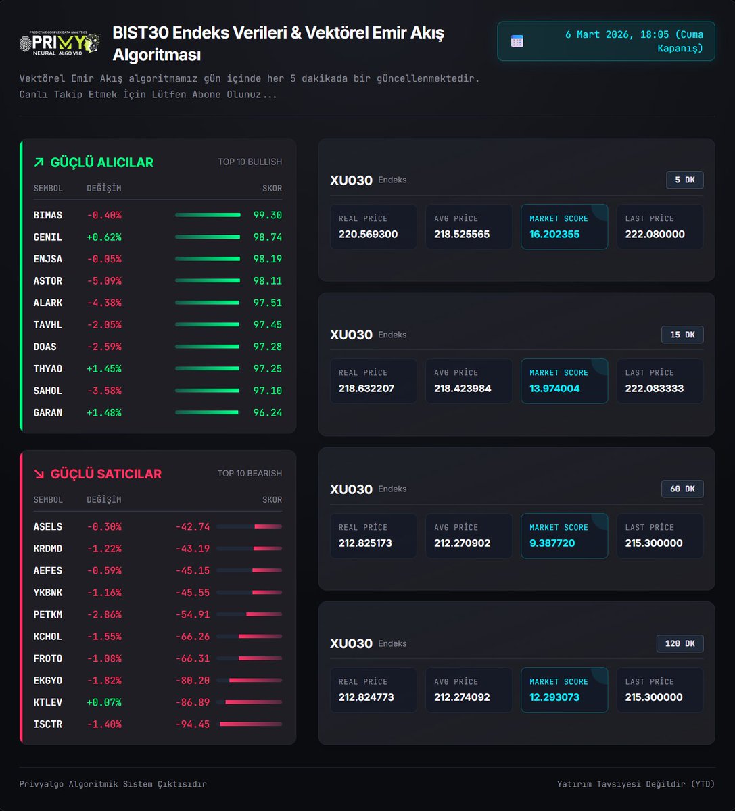Click the YKBNK symbol

click(x=48, y=593)
